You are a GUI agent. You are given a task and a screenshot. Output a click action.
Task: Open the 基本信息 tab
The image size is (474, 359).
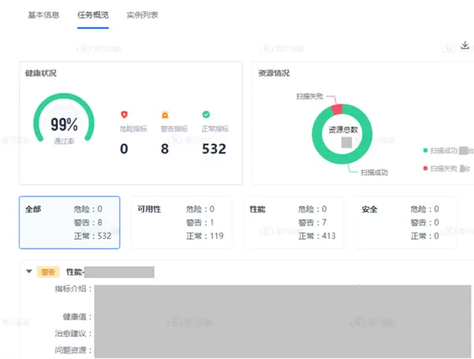pos(43,15)
